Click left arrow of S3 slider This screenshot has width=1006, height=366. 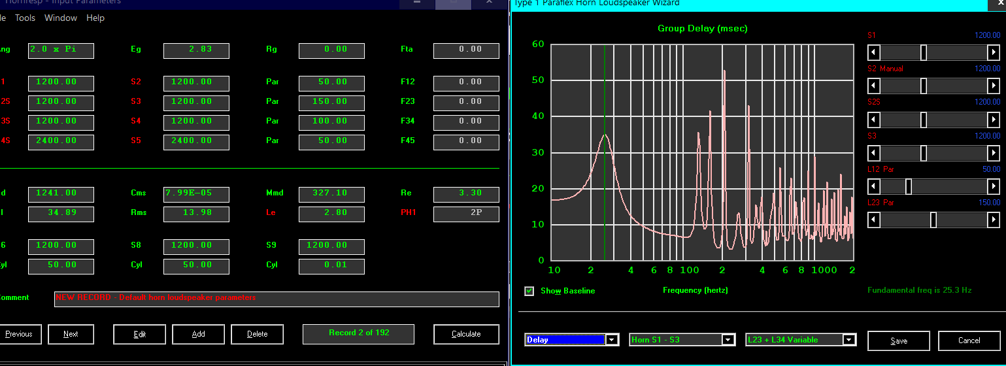pyautogui.click(x=874, y=152)
